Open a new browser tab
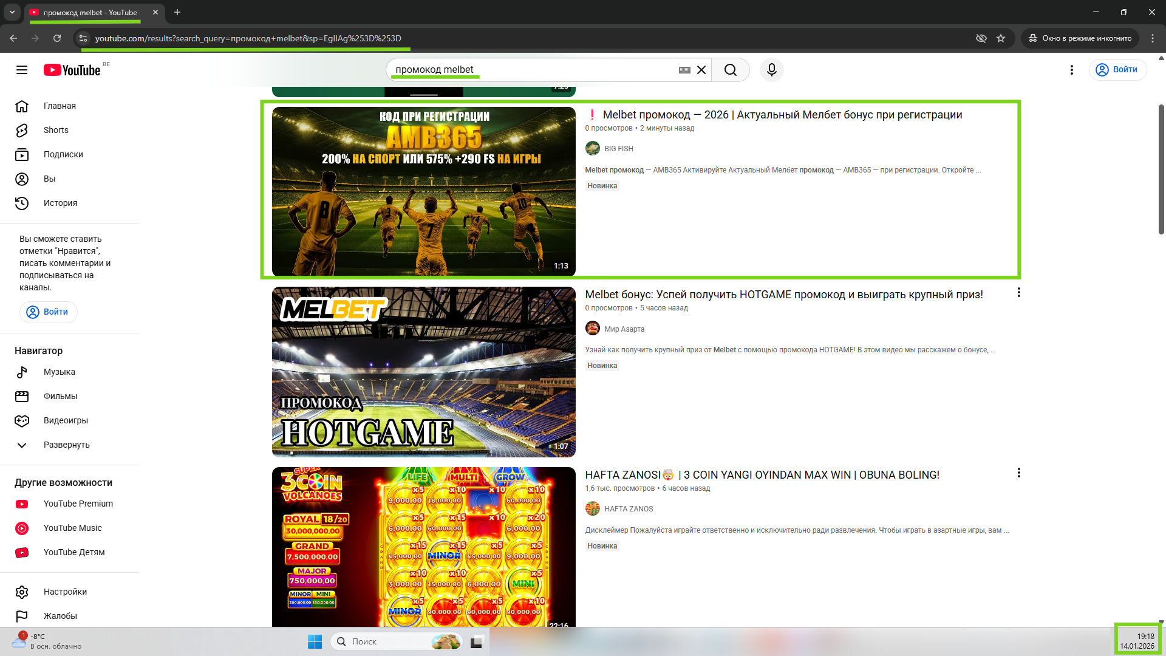The height and width of the screenshot is (656, 1166). pos(177,12)
